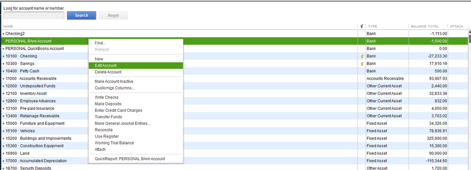471x170 pixels.
Task: Focus the account name search field
Action: pyautogui.click(x=33, y=15)
